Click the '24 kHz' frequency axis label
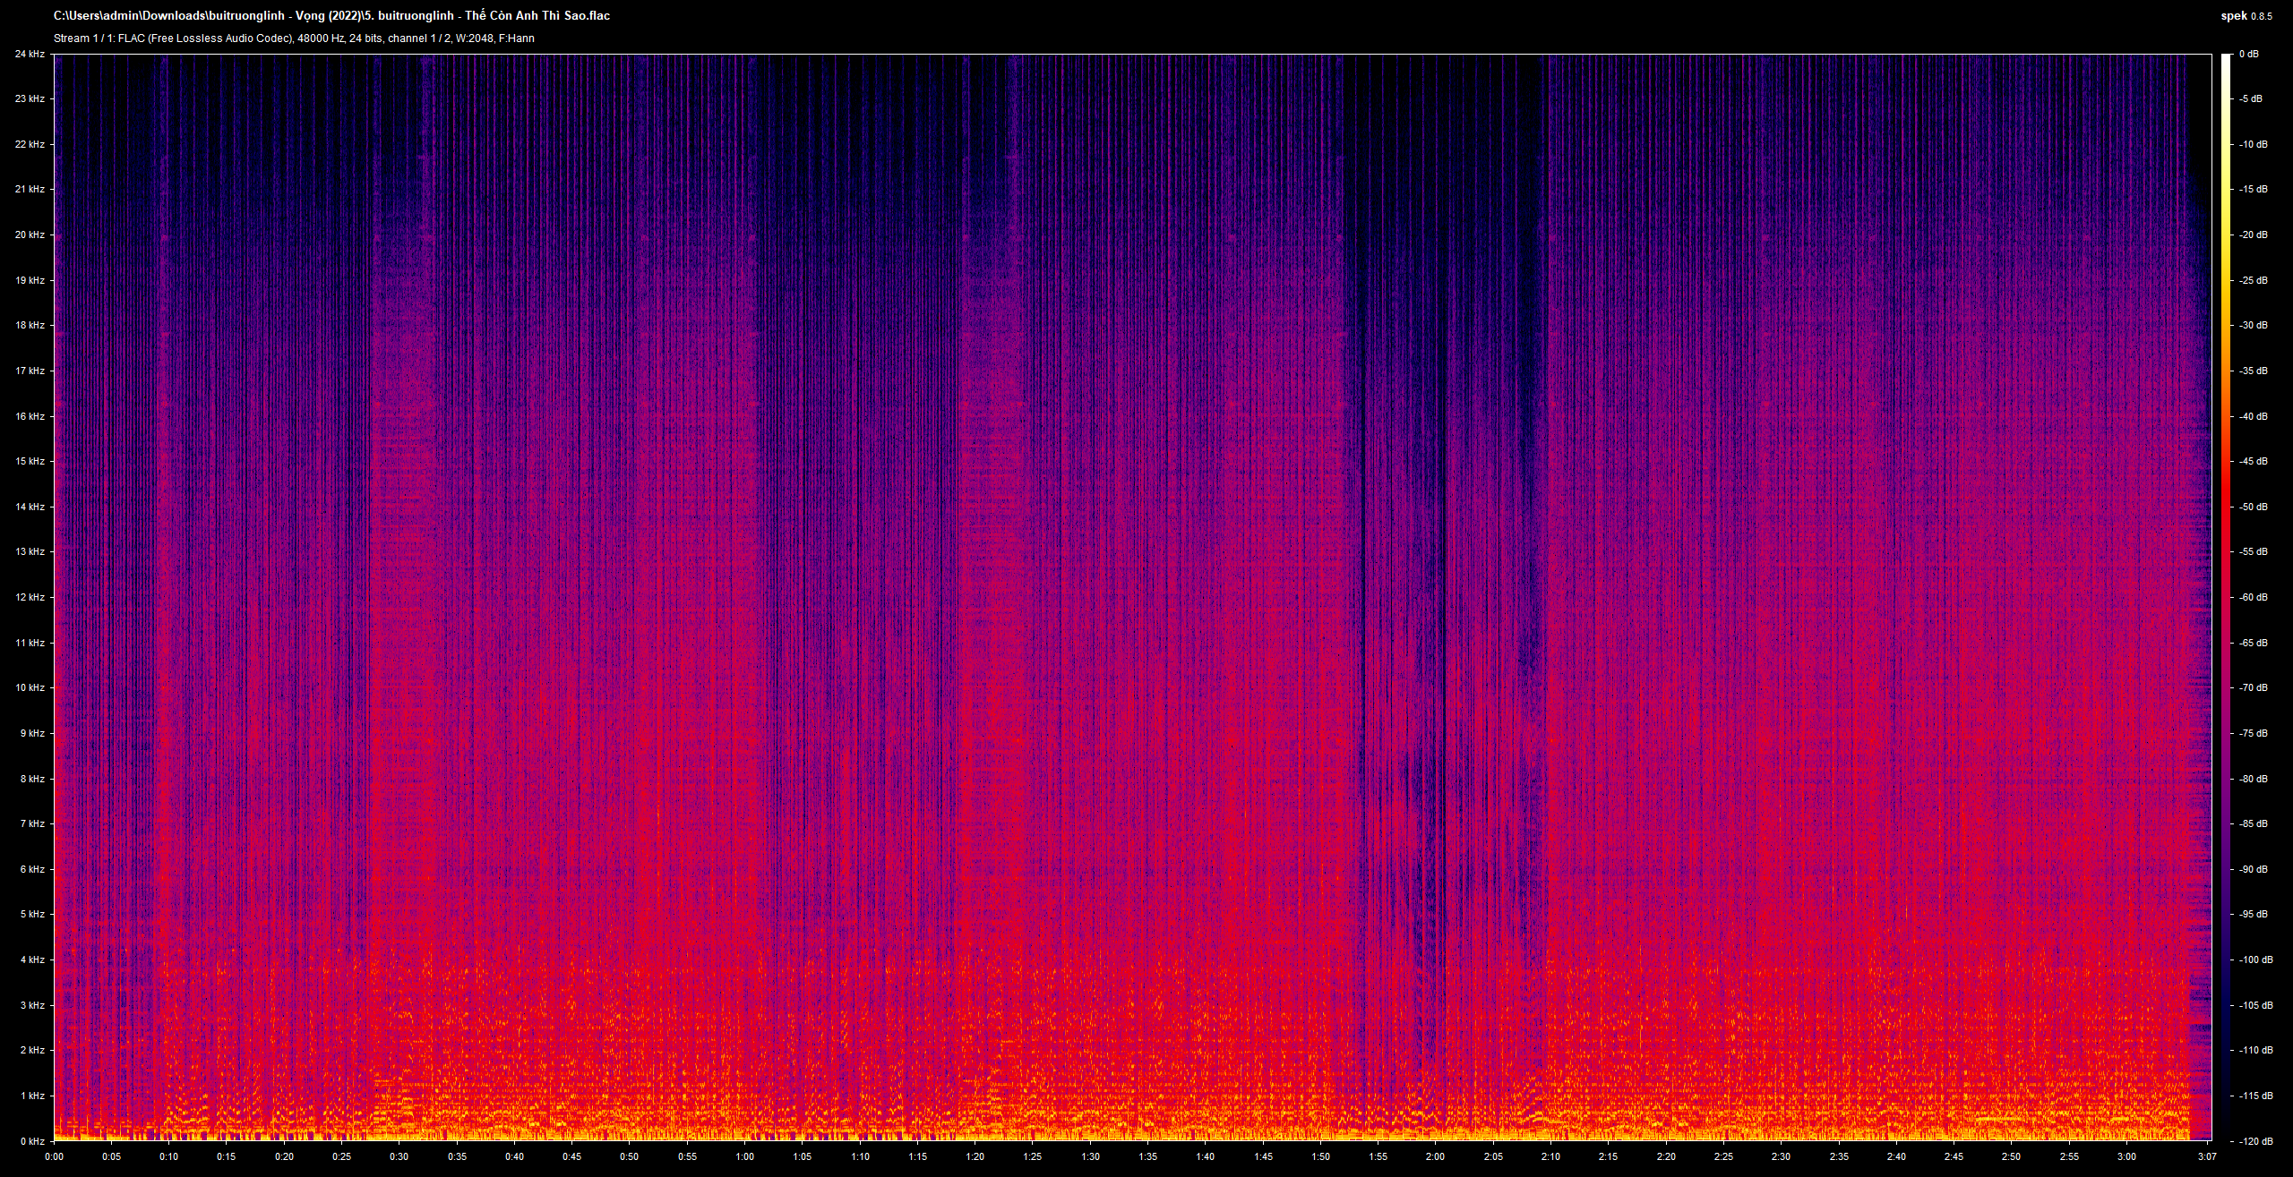The image size is (2293, 1177). coord(30,54)
